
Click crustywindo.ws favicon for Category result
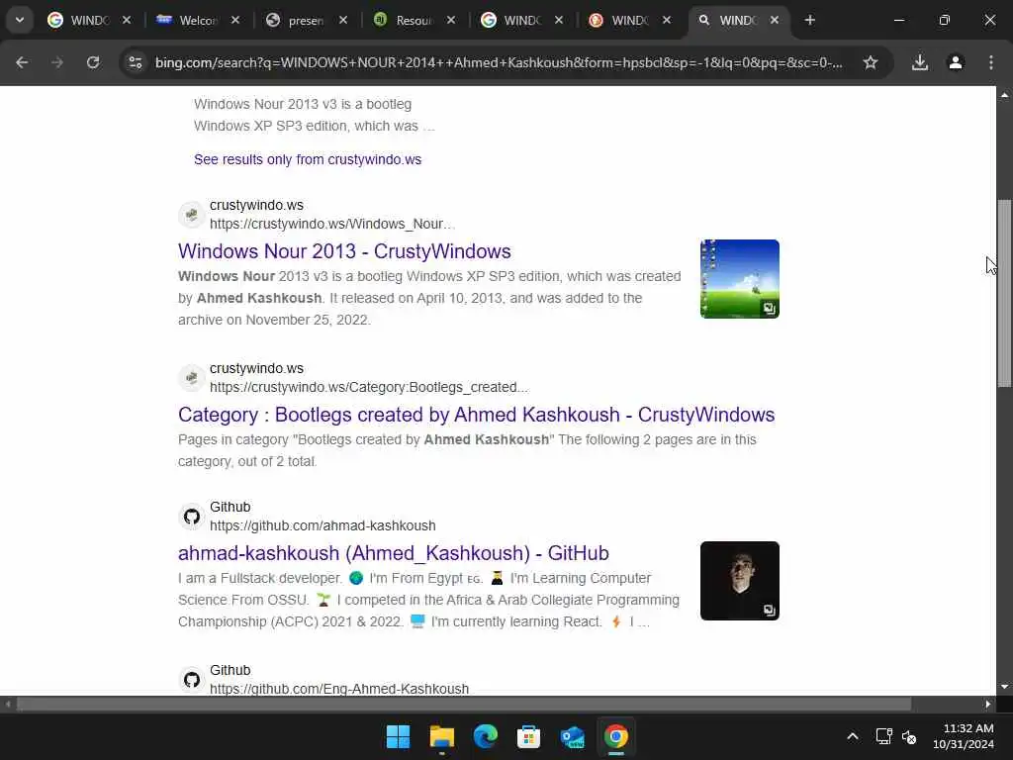[191, 378]
